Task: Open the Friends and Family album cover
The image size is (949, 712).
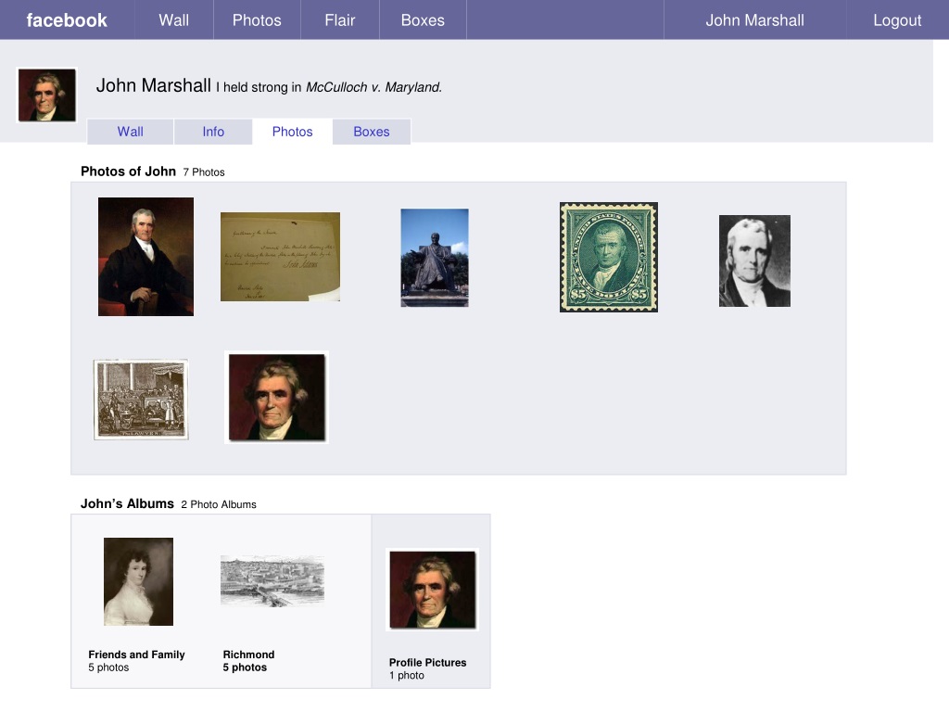Action: (139, 581)
